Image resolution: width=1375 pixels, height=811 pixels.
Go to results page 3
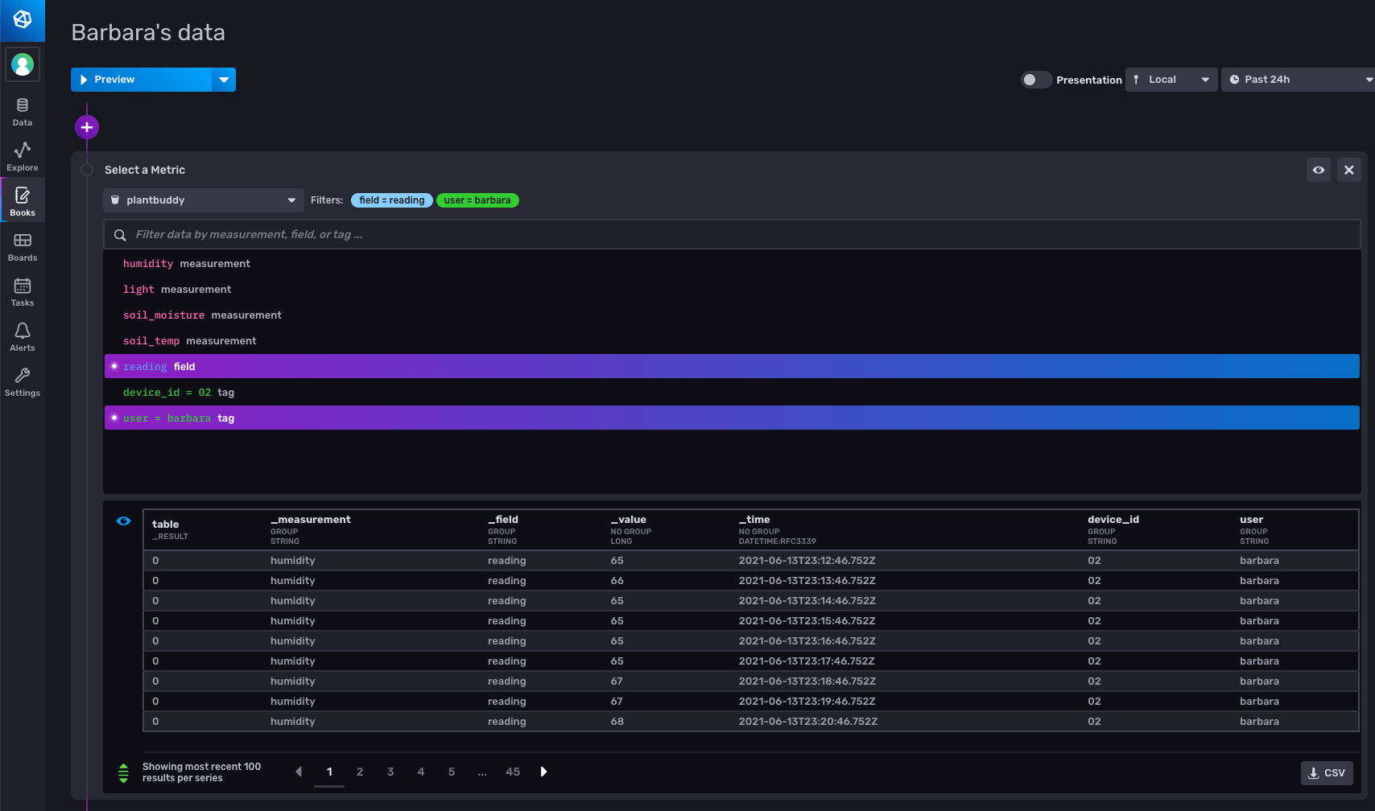390,772
